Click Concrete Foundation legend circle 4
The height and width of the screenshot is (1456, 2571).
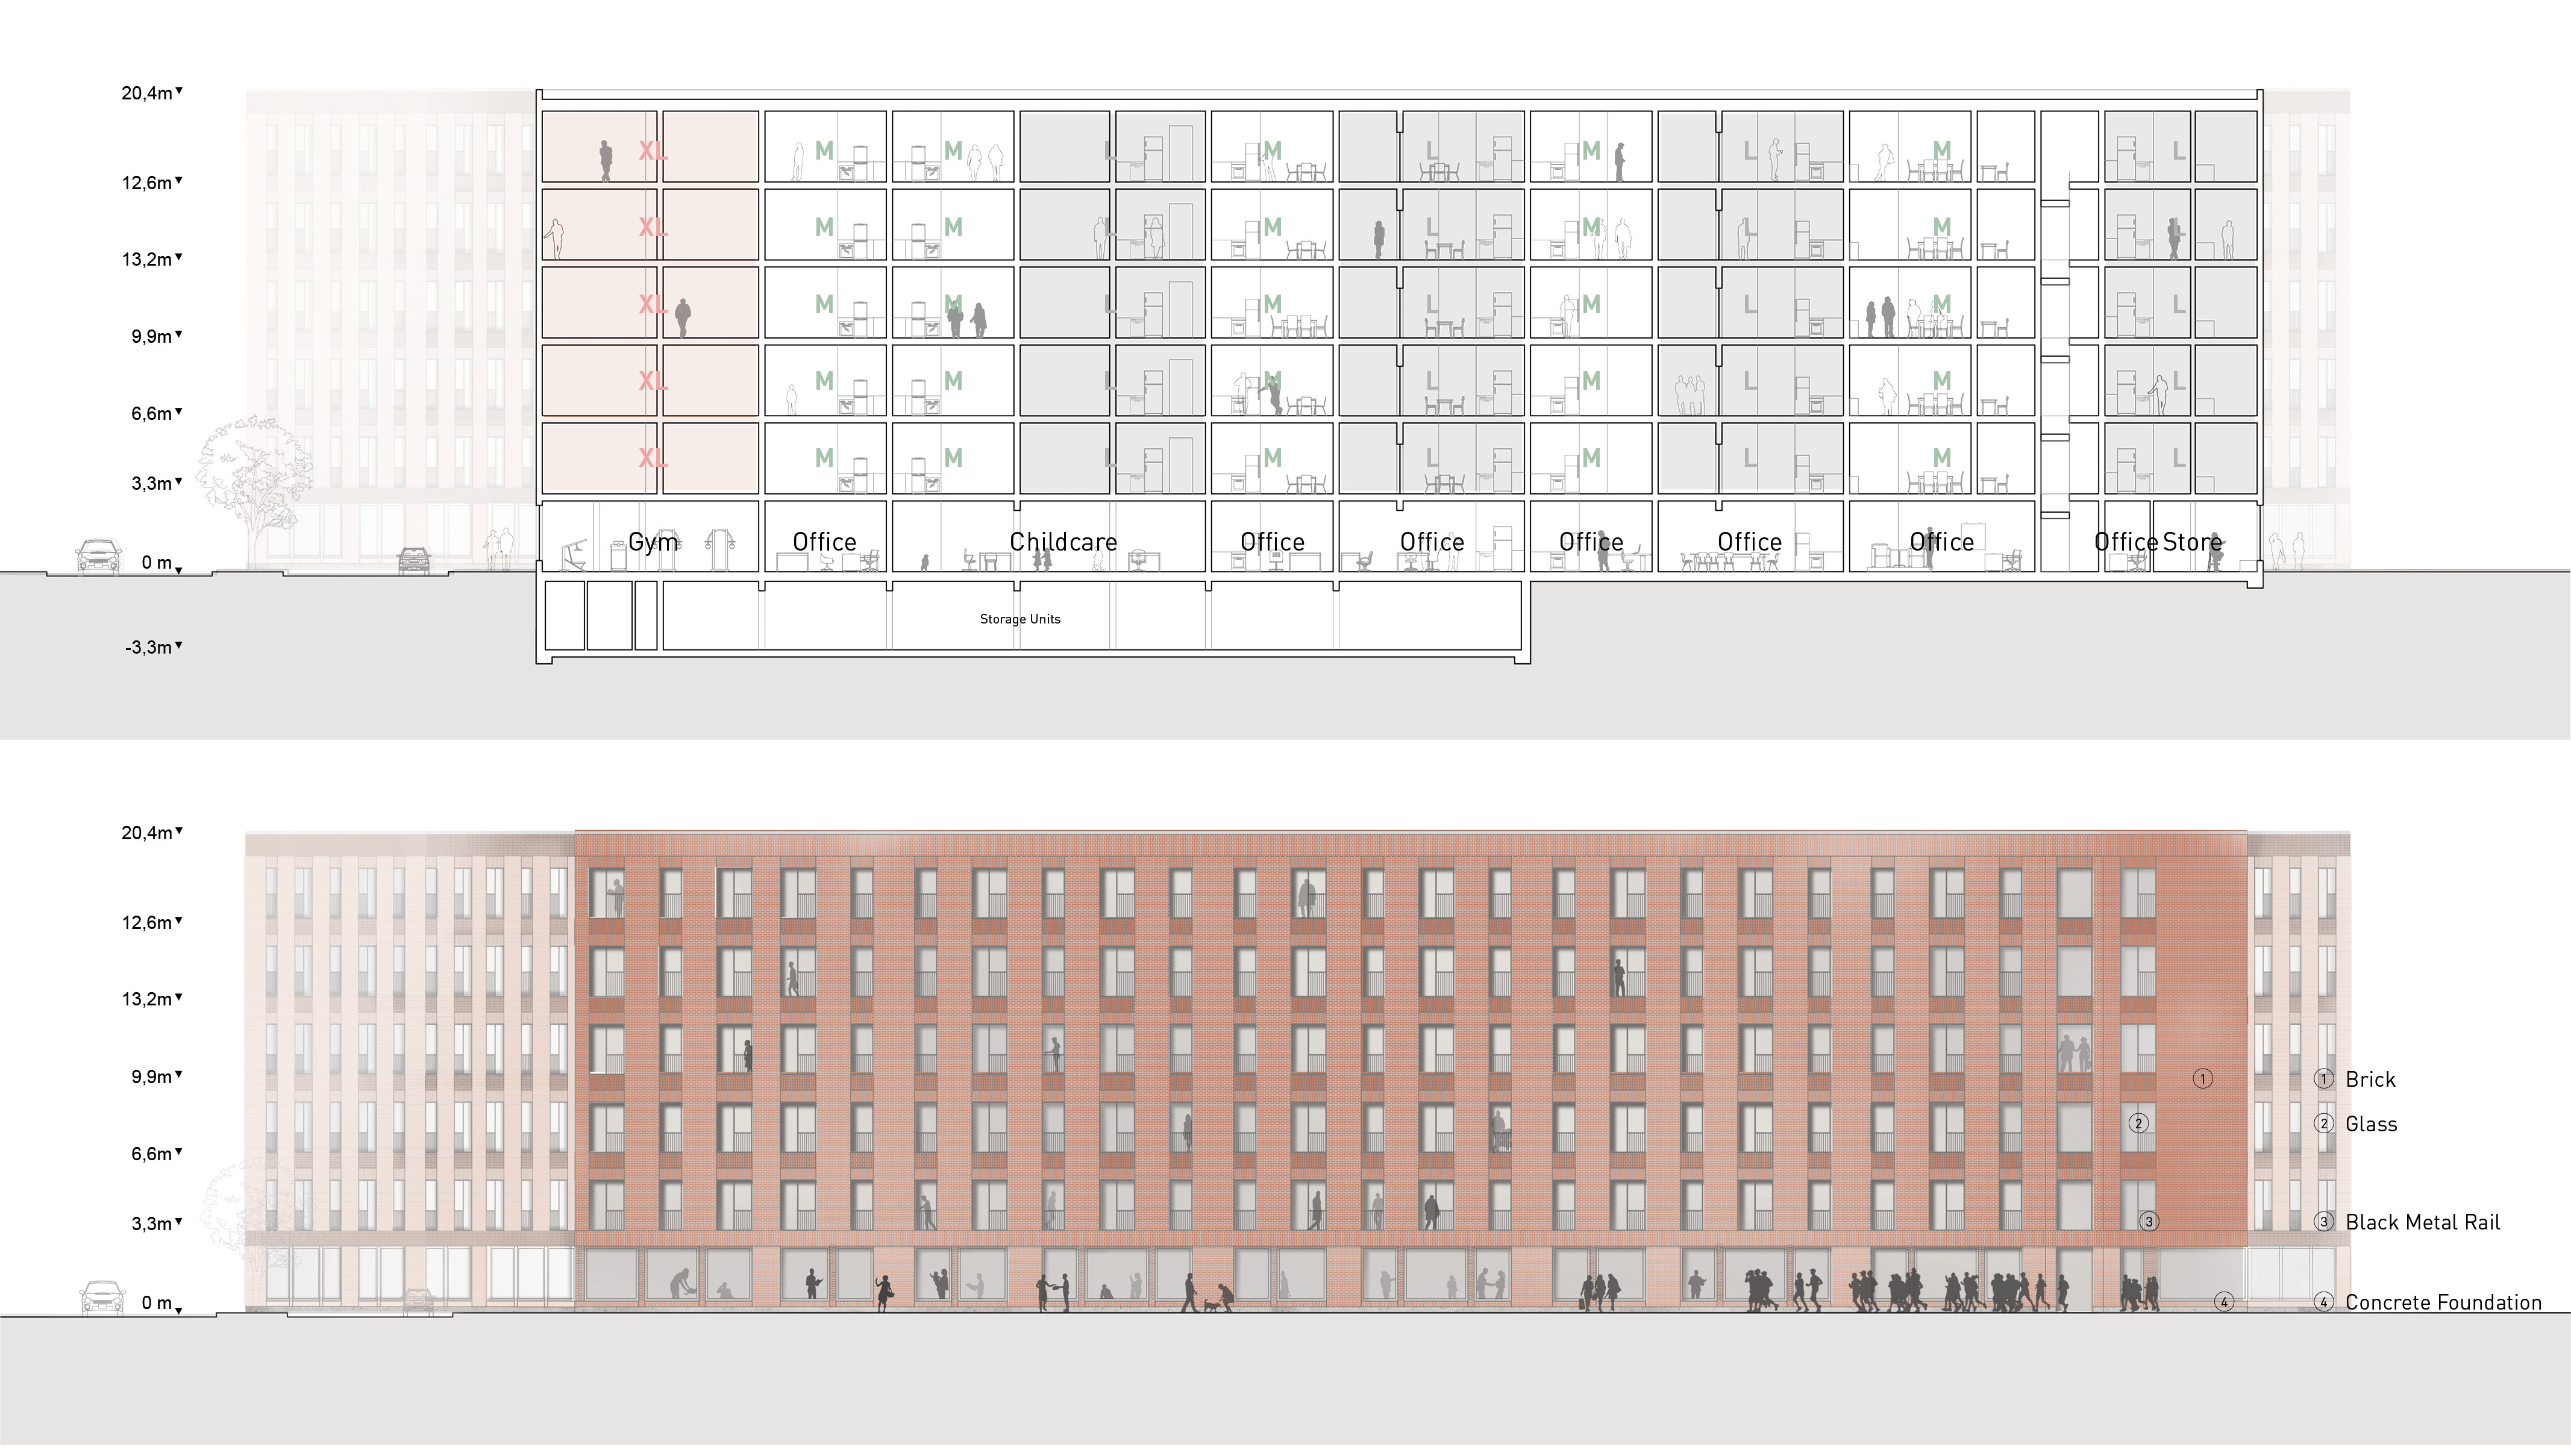[x=2324, y=1302]
